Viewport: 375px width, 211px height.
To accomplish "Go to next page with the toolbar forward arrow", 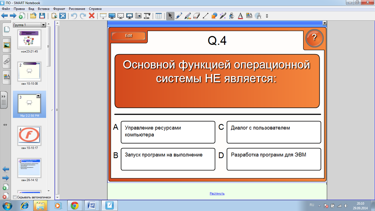I will pos(13,16).
